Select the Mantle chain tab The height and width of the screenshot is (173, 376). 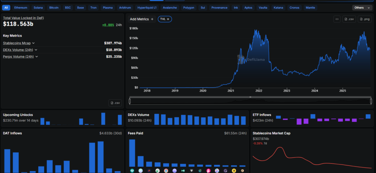pyautogui.click(x=311, y=8)
